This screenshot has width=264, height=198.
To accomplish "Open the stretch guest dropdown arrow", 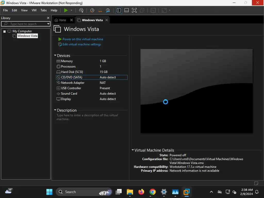I will click(x=170, y=10).
